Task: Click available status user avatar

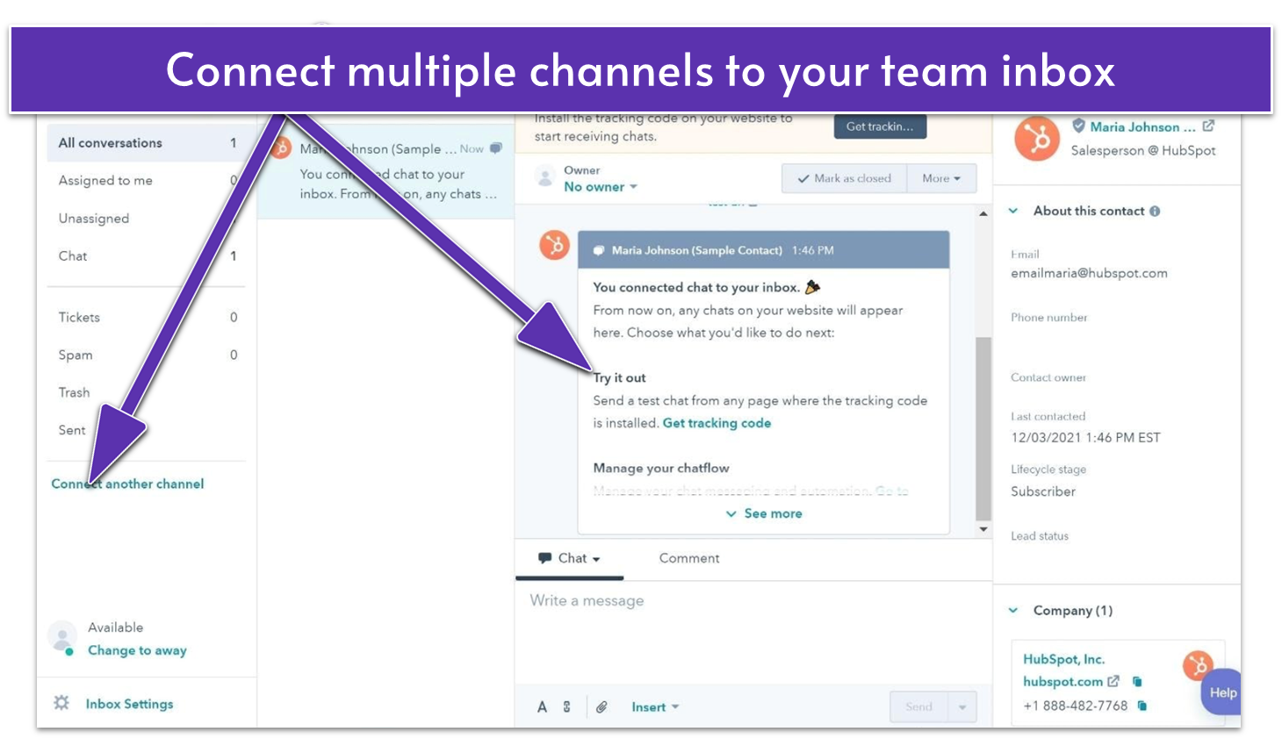Action: pyautogui.click(x=62, y=637)
